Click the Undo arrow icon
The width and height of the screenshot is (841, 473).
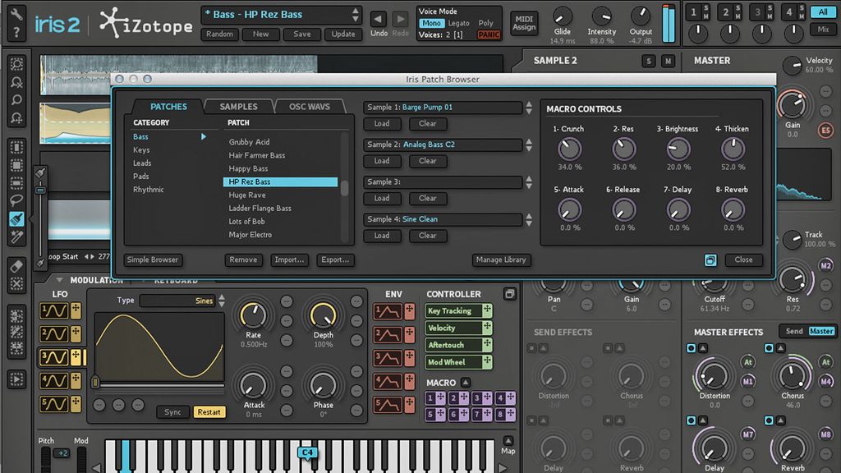click(x=378, y=18)
